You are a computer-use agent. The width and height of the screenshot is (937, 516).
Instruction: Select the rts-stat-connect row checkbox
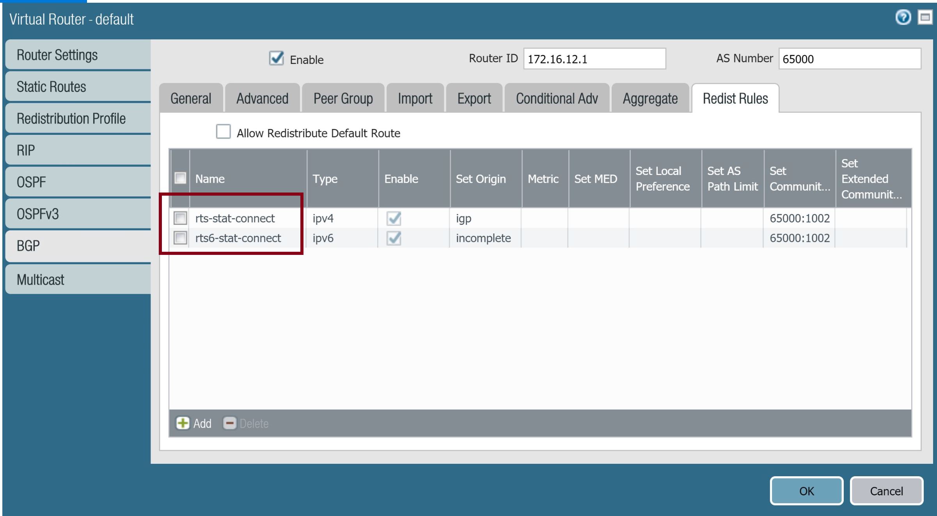pyautogui.click(x=180, y=218)
